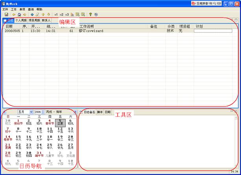Click the pencil edit icon in toolbar
Screen dimensions: 241x175
37,15
